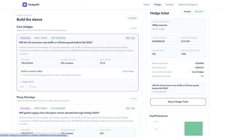This screenshot has width=225, height=137.
Task: Click the 'Offset scenario' overlay mandate box
Action: [x=178, y=25]
